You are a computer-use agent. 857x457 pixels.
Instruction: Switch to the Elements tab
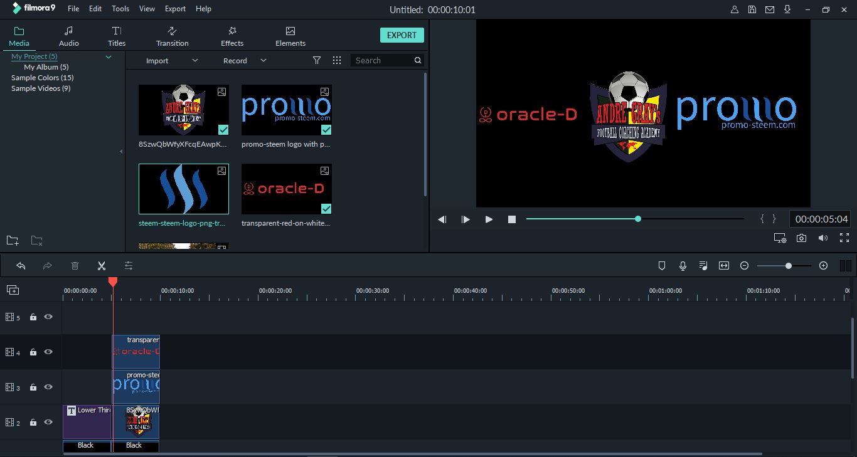(x=290, y=36)
